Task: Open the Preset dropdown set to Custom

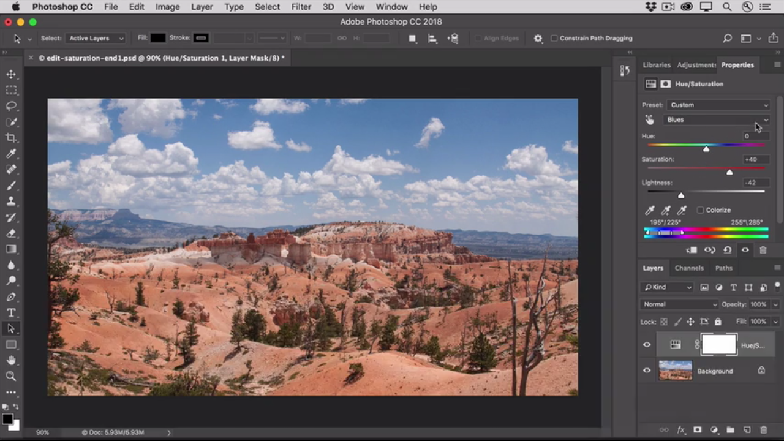Action: pyautogui.click(x=718, y=105)
